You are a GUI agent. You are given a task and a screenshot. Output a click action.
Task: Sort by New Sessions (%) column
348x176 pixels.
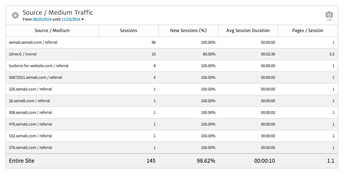pos(188,30)
